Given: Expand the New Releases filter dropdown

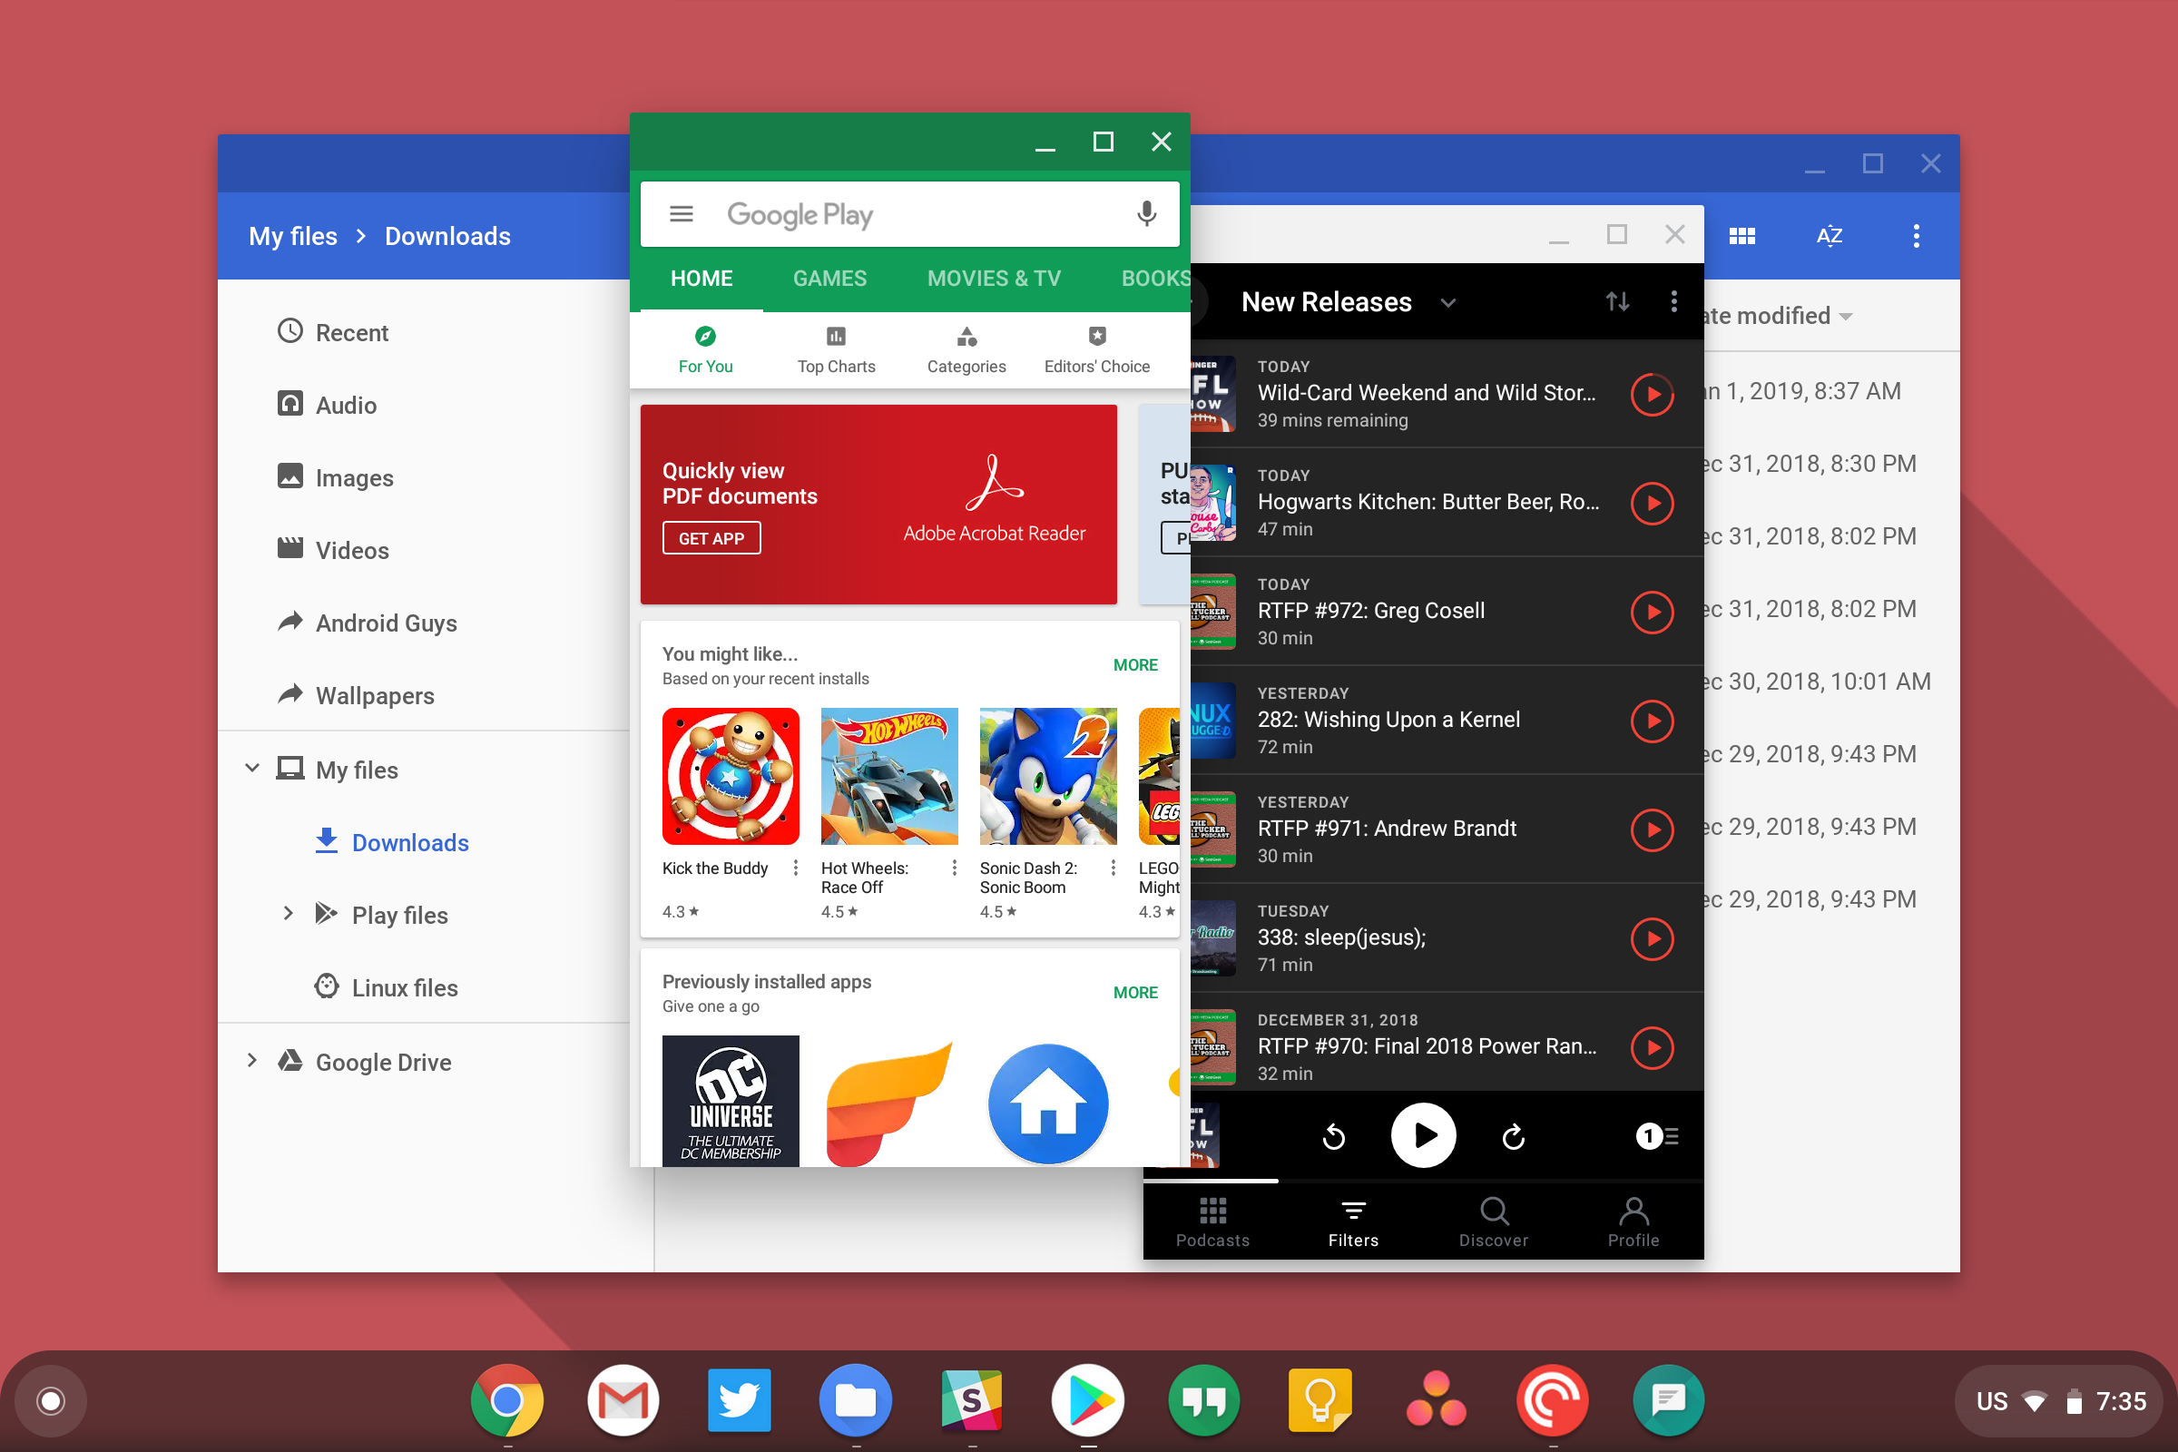Looking at the screenshot, I should coord(1448,303).
